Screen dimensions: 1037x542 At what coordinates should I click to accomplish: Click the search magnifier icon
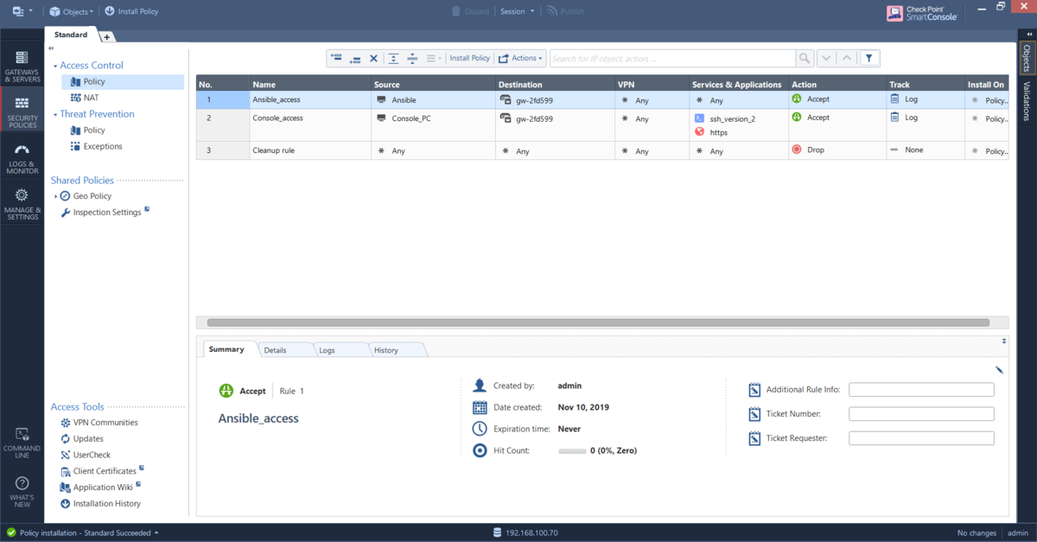pos(805,58)
